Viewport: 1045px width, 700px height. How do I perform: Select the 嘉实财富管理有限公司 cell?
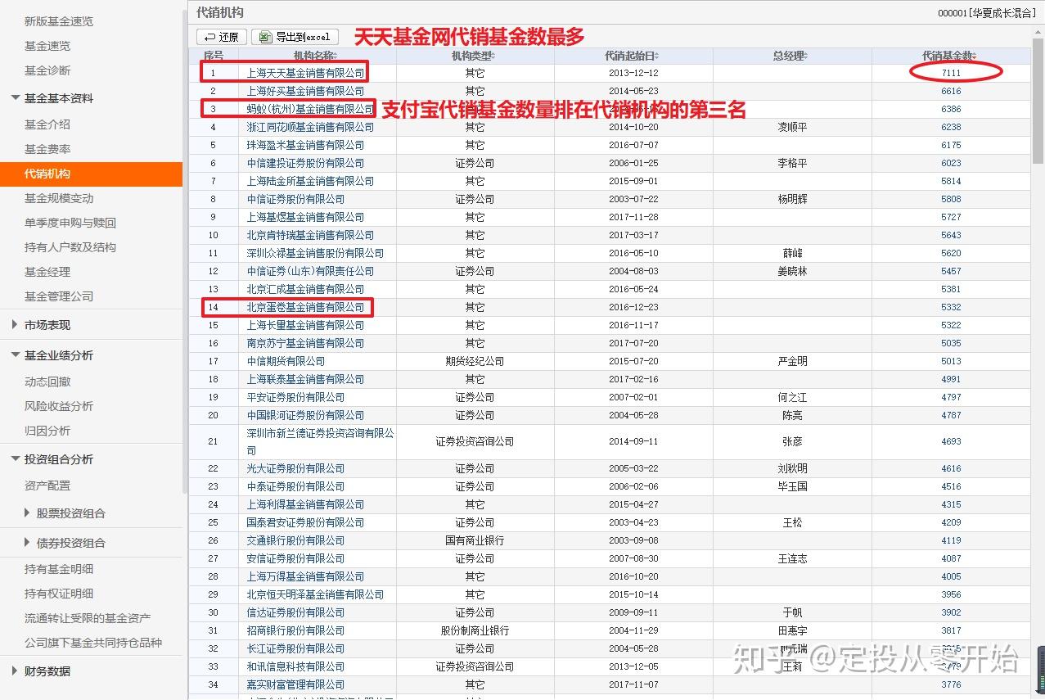(x=295, y=684)
